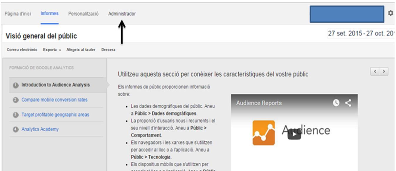Click the Públic > Tecnologia text

point(151,157)
